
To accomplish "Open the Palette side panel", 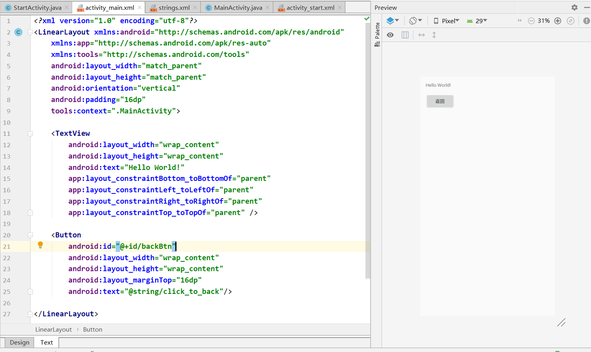I will pyautogui.click(x=377, y=35).
